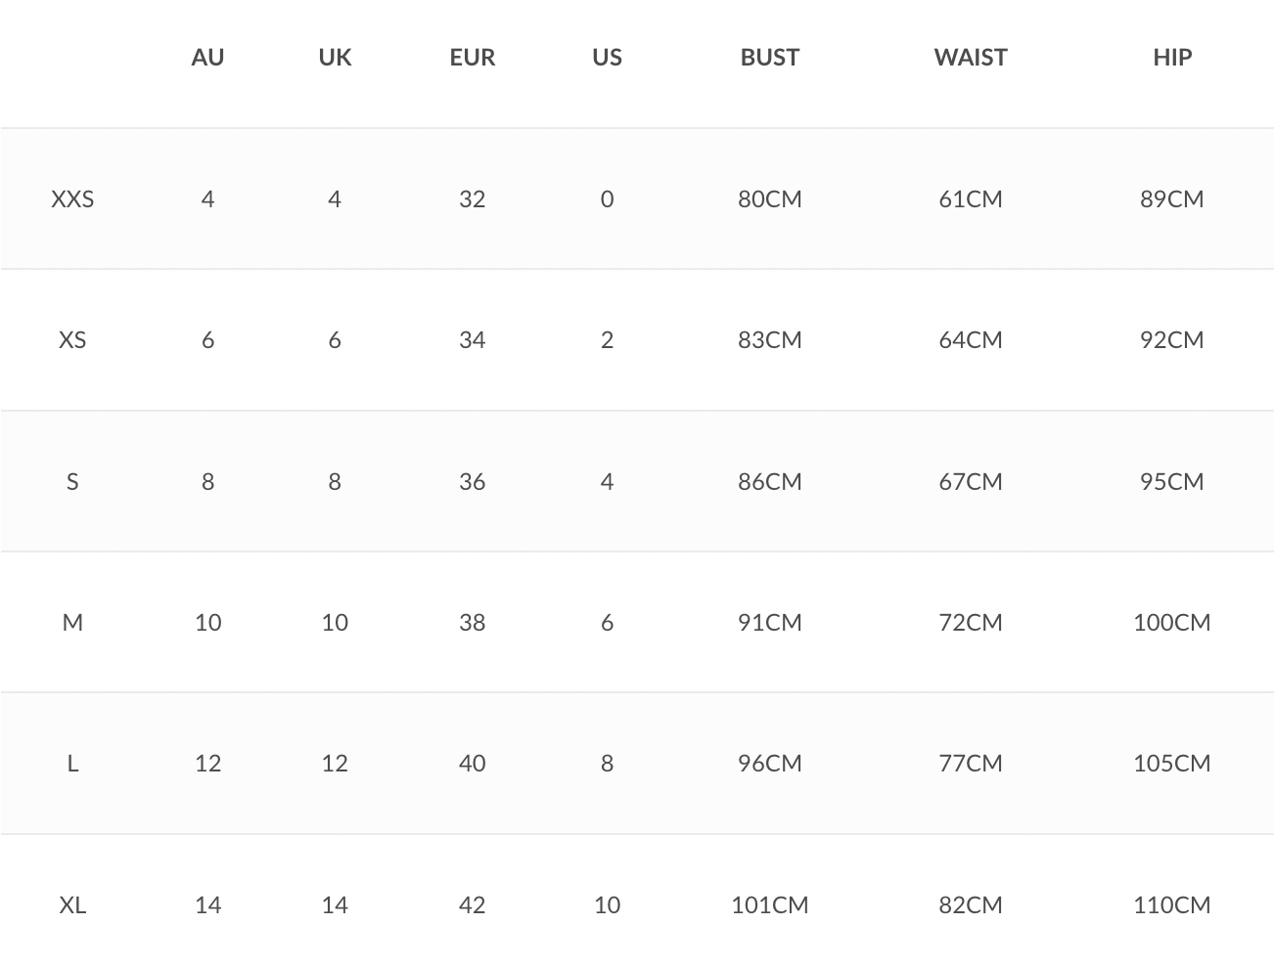Click the 101CM bust value

[x=769, y=905]
